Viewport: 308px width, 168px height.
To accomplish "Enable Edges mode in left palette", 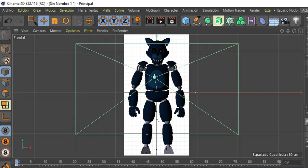I will (5, 82).
